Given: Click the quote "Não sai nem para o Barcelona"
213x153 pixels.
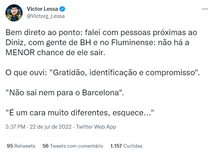Looking at the screenshot, I should click(x=65, y=93).
